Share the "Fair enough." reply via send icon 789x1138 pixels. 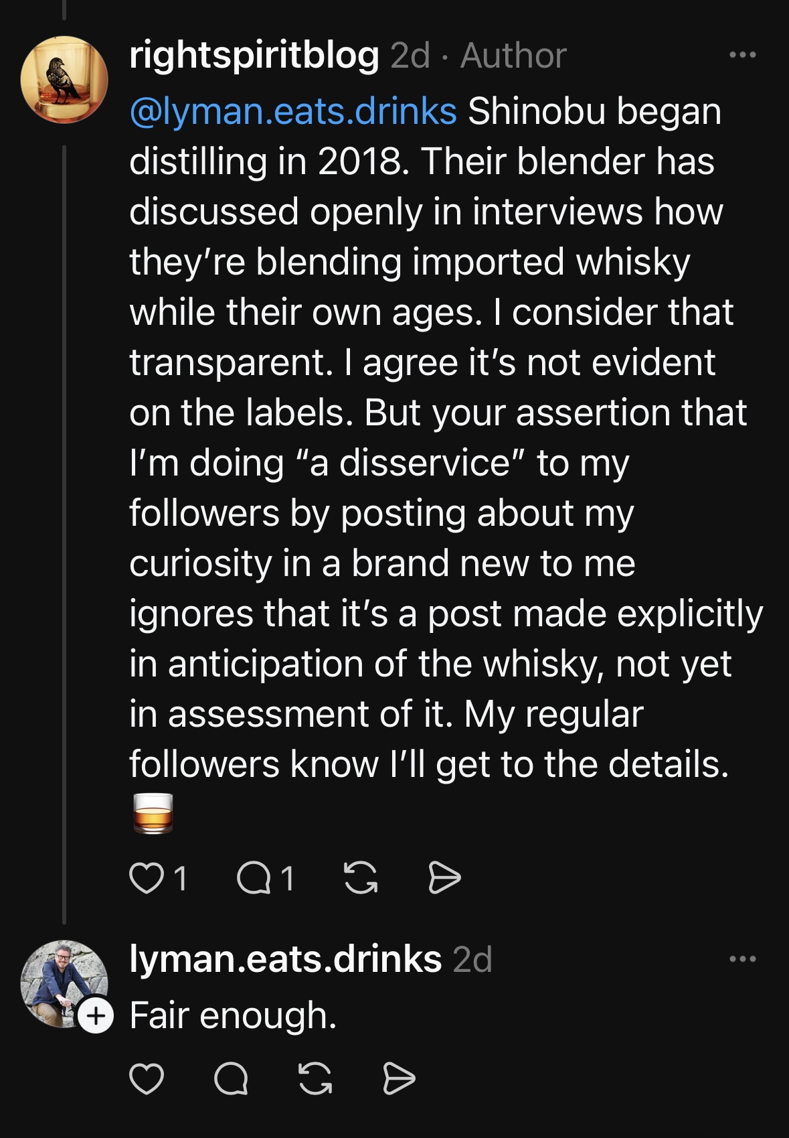click(x=400, y=1078)
